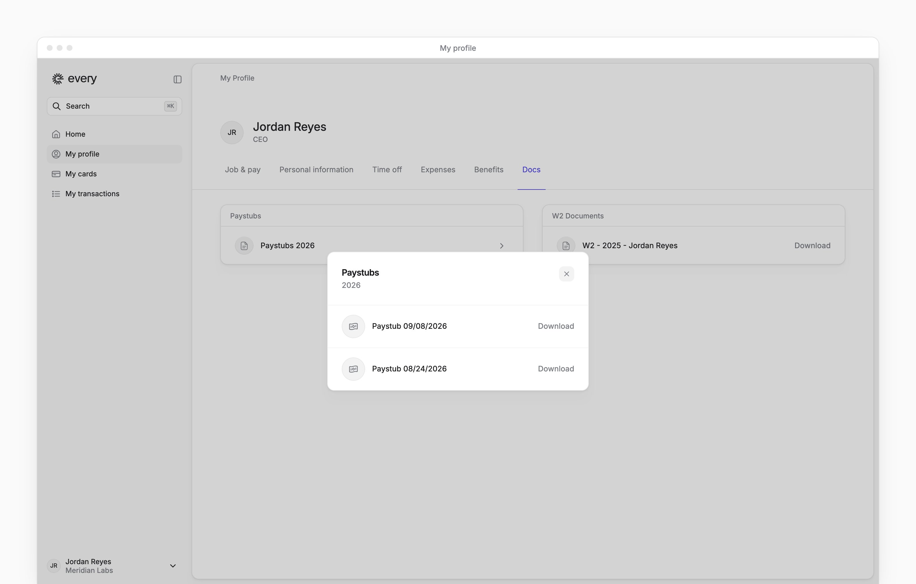Open Home in the sidebar

tap(114, 134)
